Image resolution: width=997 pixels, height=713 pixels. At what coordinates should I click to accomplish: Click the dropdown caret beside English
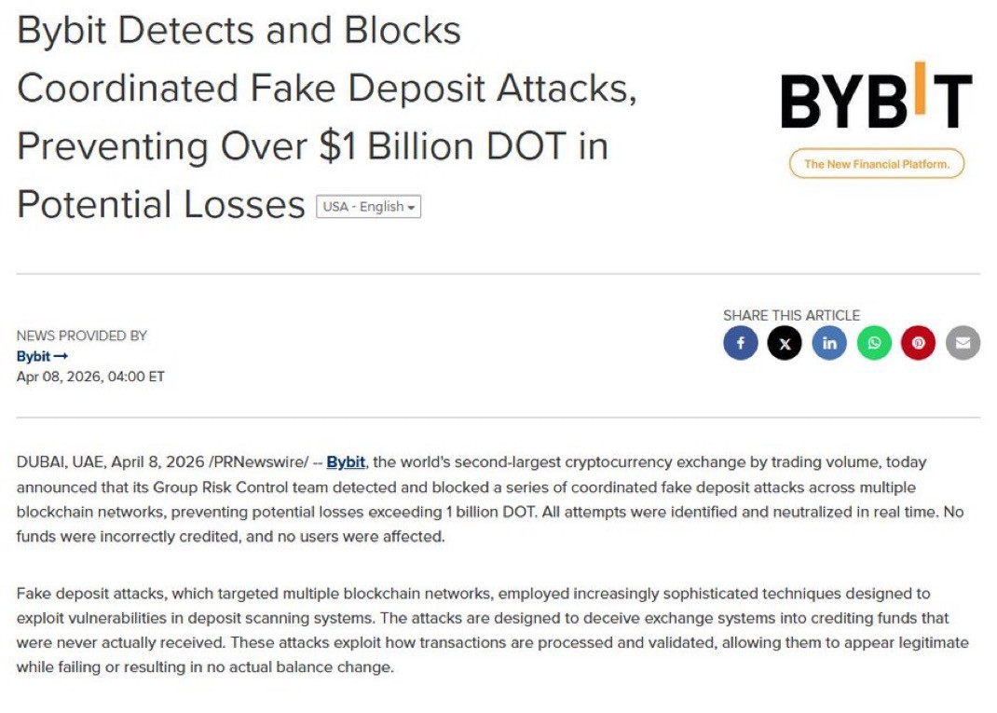point(412,208)
